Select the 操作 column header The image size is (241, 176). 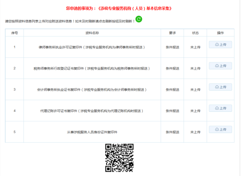tap(221, 33)
